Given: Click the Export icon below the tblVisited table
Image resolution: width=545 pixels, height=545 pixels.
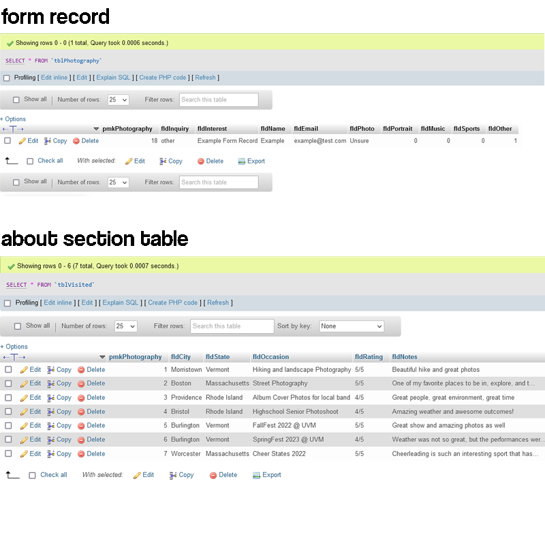Looking at the screenshot, I should click(256, 476).
